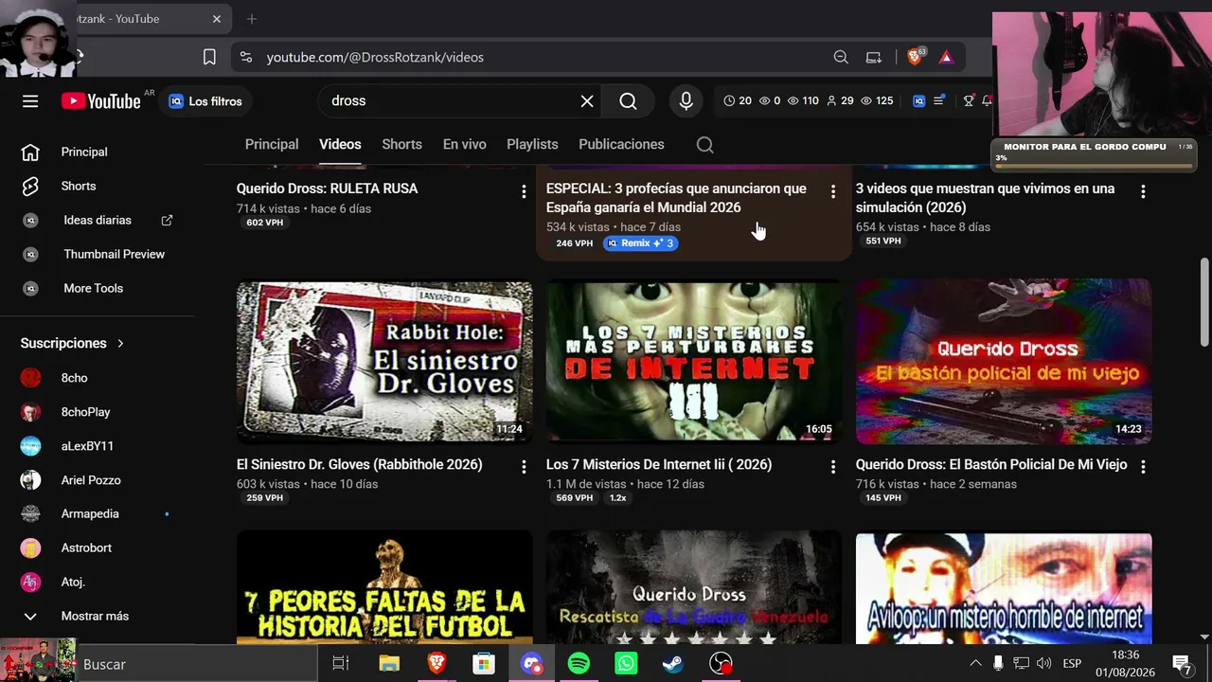Open the vidIQ list menu icon
The image size is (1212, 682).
point(939,101)
